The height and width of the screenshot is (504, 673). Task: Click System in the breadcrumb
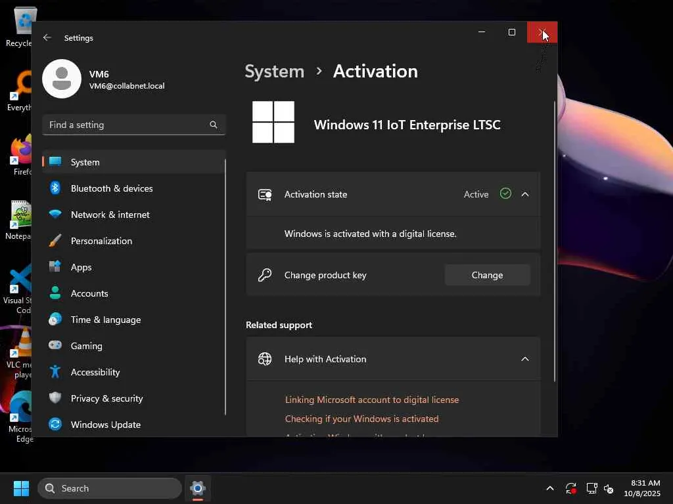pyautogui.click(x=274, y=71)
